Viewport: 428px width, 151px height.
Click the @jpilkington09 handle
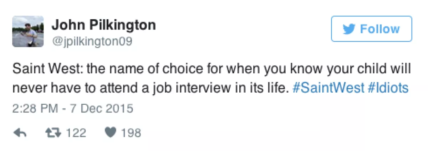92,42
